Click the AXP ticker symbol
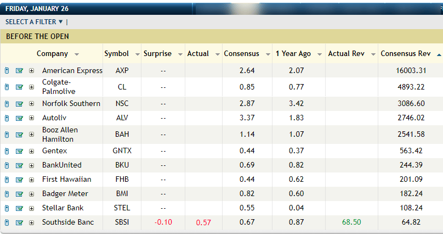This screenshot has height=234, width=443. (122, 70)
